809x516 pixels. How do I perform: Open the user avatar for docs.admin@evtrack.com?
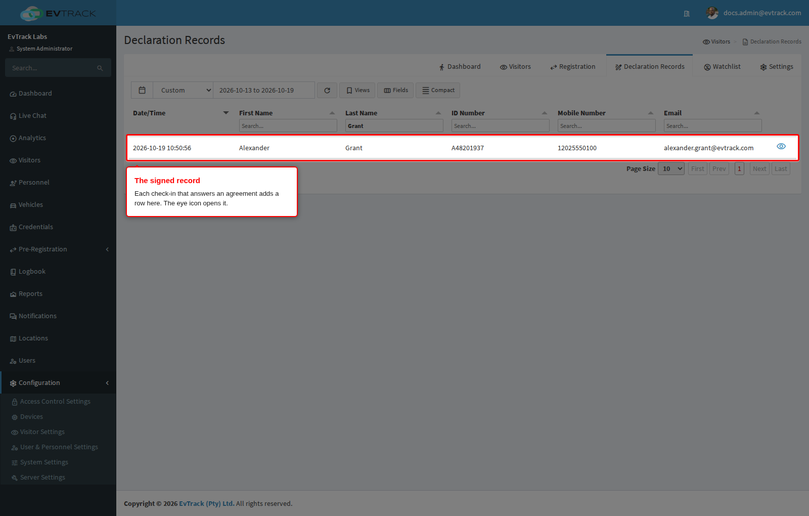[x=712, y=13]
